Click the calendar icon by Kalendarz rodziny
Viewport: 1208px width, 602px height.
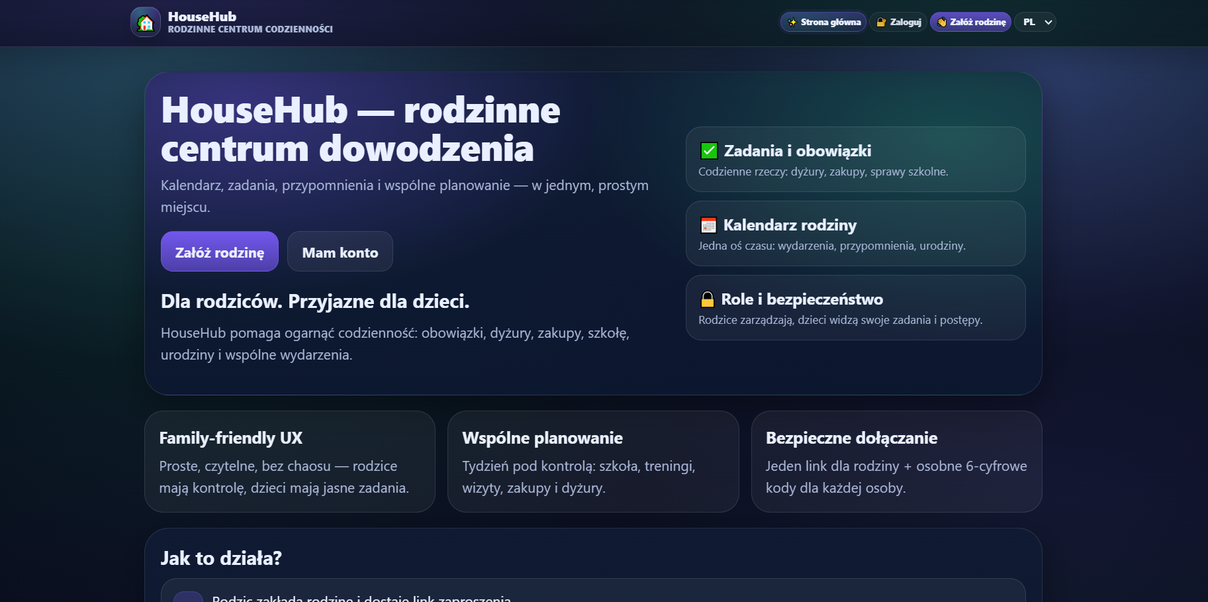[708, 225]
